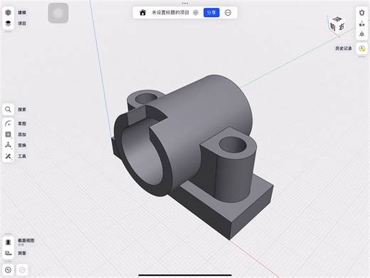The image size is (370, 278).
Task: Expand the dropdown chevron beside the project title
Action: point(196,13)
